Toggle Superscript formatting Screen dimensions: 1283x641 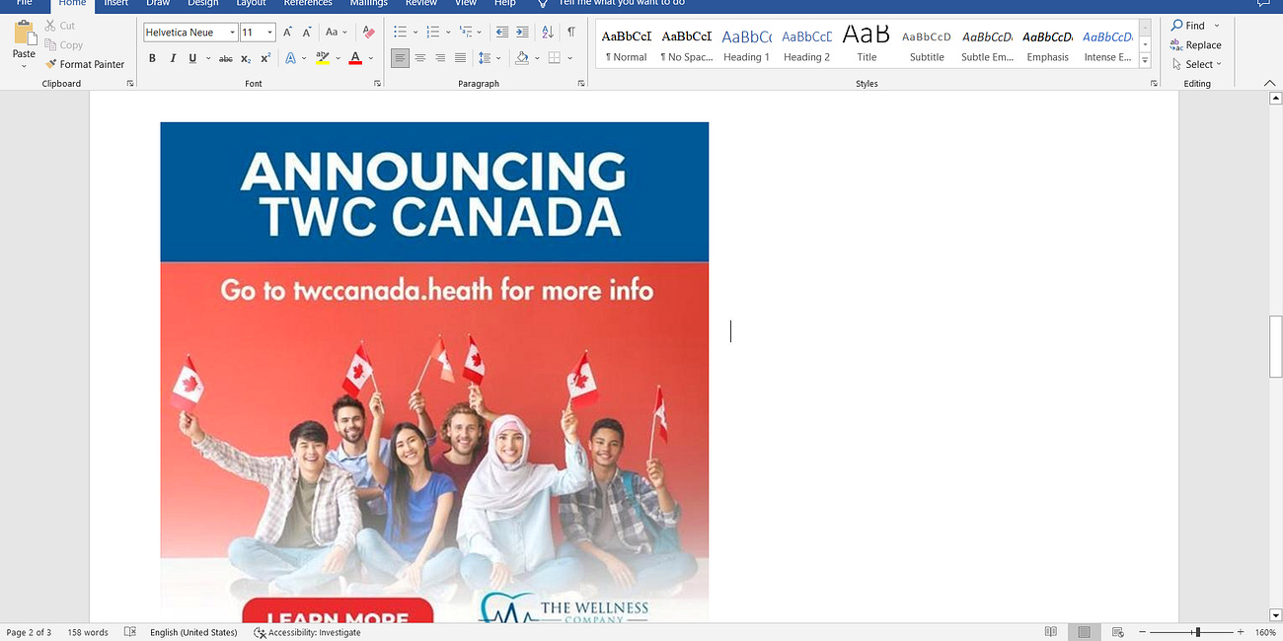pyautogui.click(x=265, y=58)
